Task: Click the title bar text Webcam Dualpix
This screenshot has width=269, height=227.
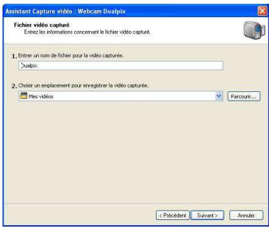Action: pos(102,11)
